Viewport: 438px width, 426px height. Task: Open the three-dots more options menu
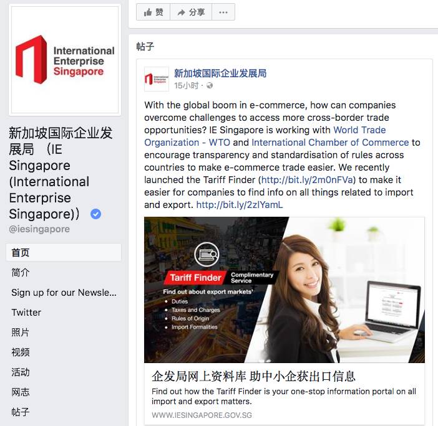[x=223, y=12]
